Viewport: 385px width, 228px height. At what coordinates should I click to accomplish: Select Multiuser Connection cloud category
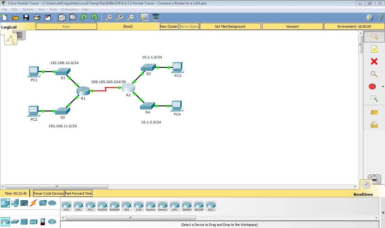coord(52,203)
